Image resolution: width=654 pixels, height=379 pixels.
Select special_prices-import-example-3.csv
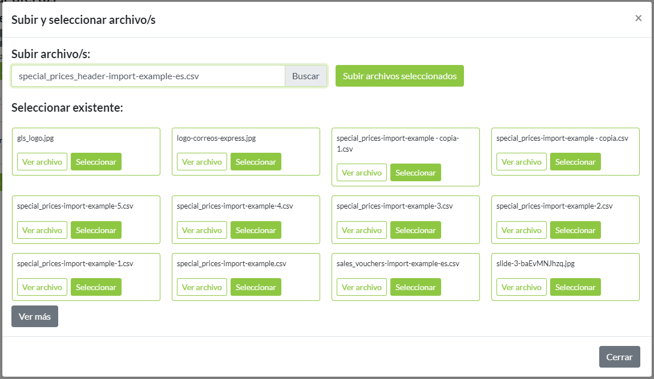(415, 230)
